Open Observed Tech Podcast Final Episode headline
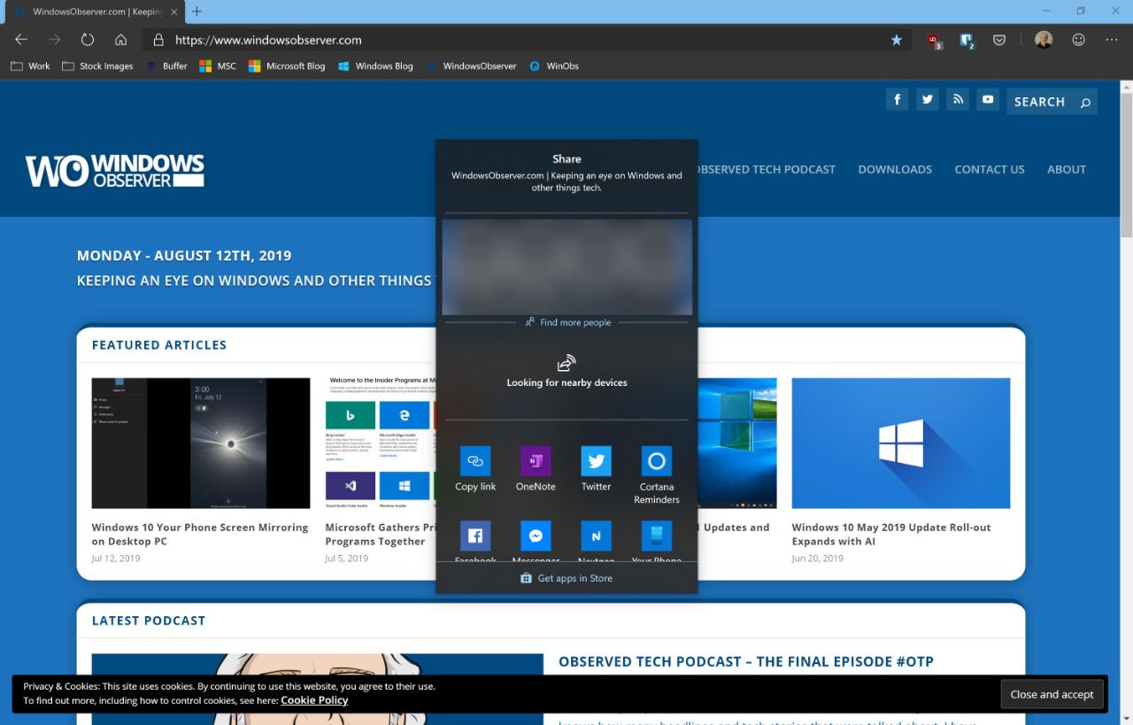 [746, 661]
